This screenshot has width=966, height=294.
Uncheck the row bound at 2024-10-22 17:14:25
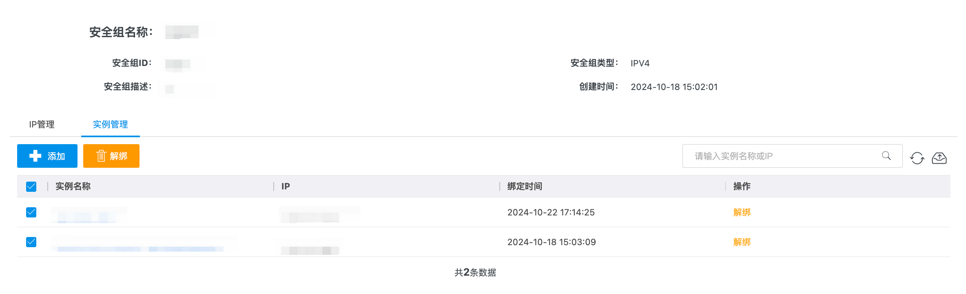coord(31,212)
